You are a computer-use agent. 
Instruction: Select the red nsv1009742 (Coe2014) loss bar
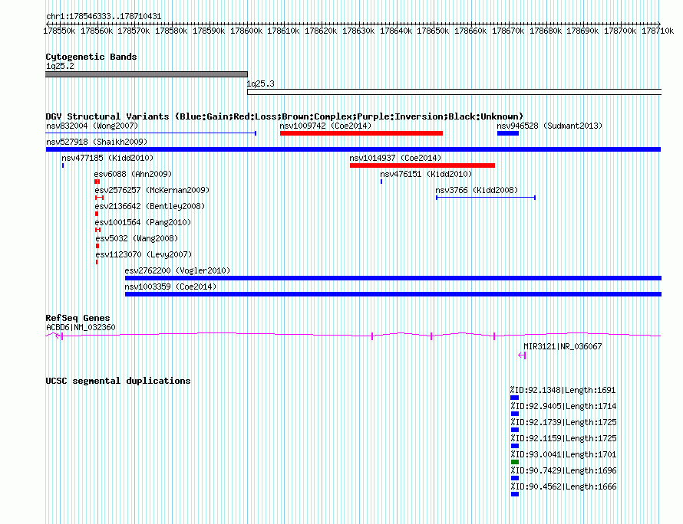361,133
